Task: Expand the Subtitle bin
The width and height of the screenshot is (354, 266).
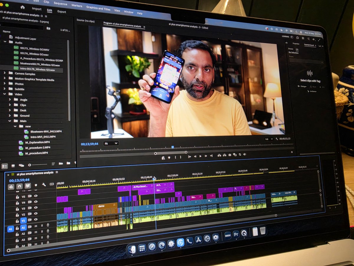Action: tap(4, 89)
